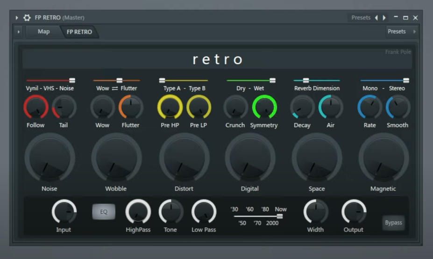Click the Follow knob
This screenshot has width=433, height=259.
36,107
